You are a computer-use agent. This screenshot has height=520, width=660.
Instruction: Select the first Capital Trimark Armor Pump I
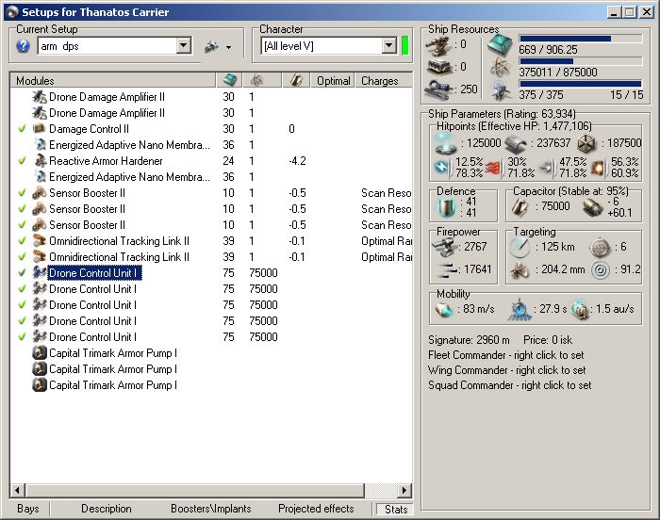(112, 353)
